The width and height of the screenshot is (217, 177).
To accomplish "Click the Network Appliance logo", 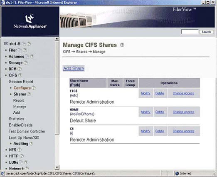I will 30,21.
